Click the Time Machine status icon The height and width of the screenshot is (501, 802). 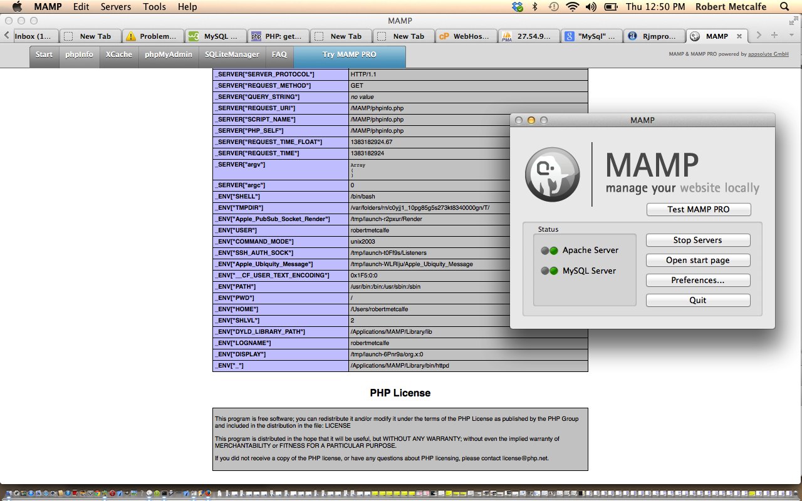[x=553, y=7]
